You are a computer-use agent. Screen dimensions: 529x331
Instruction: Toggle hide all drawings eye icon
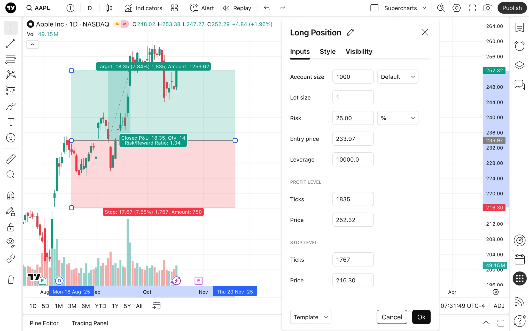point(11,243)
